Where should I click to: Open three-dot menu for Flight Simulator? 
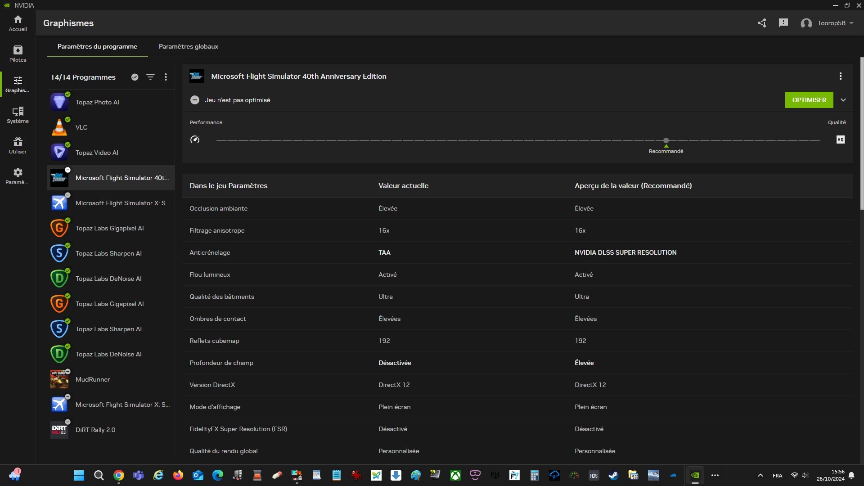tap(840, 76)
